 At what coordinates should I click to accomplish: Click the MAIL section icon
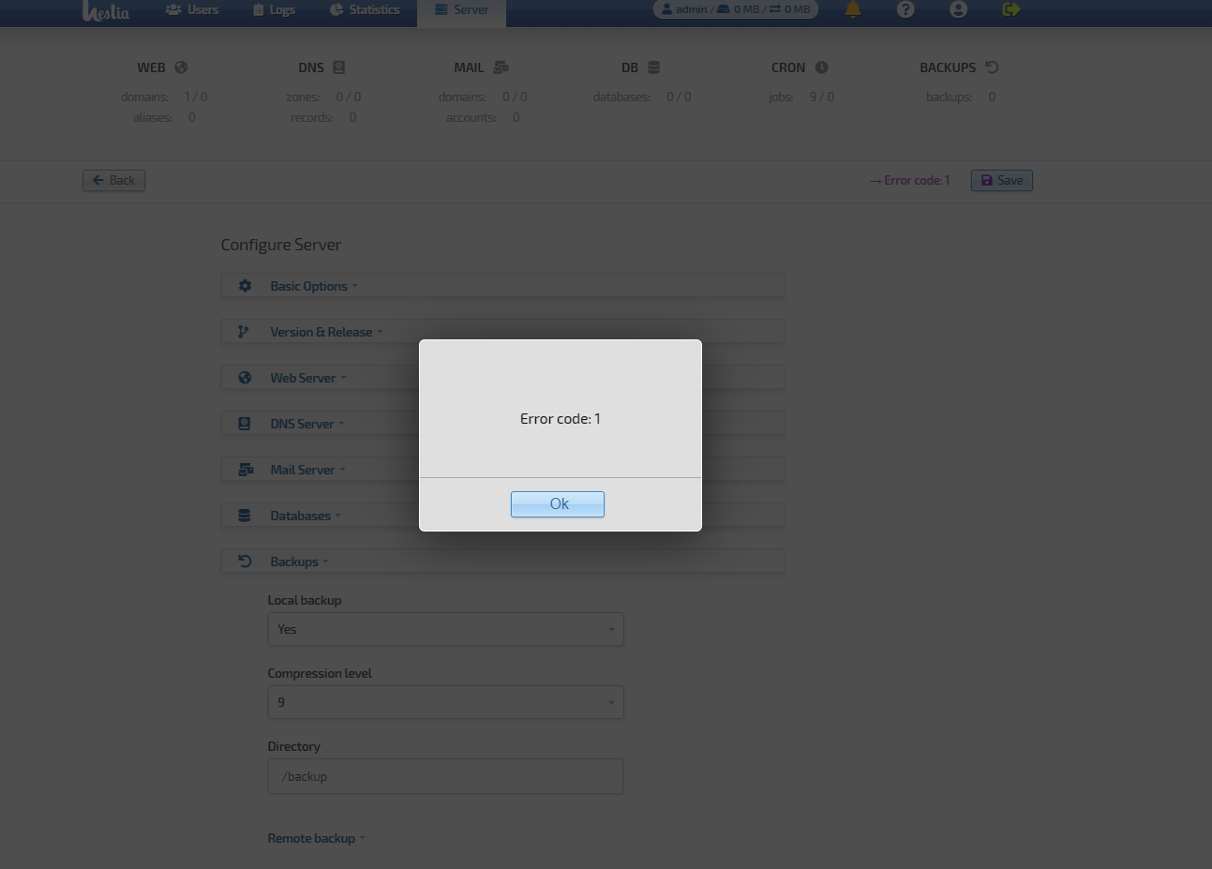pyautogui.click(x=501, y=67)
